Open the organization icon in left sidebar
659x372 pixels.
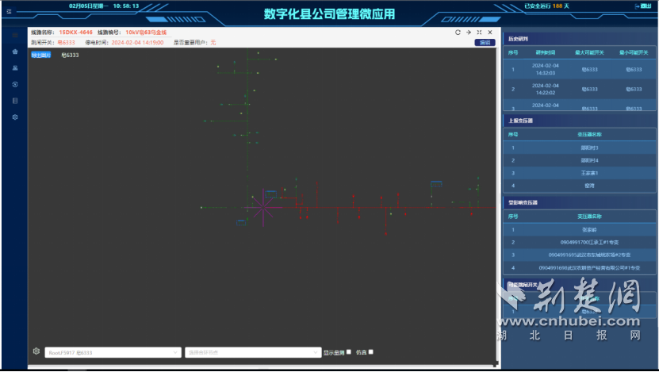[x=14, y=68]
